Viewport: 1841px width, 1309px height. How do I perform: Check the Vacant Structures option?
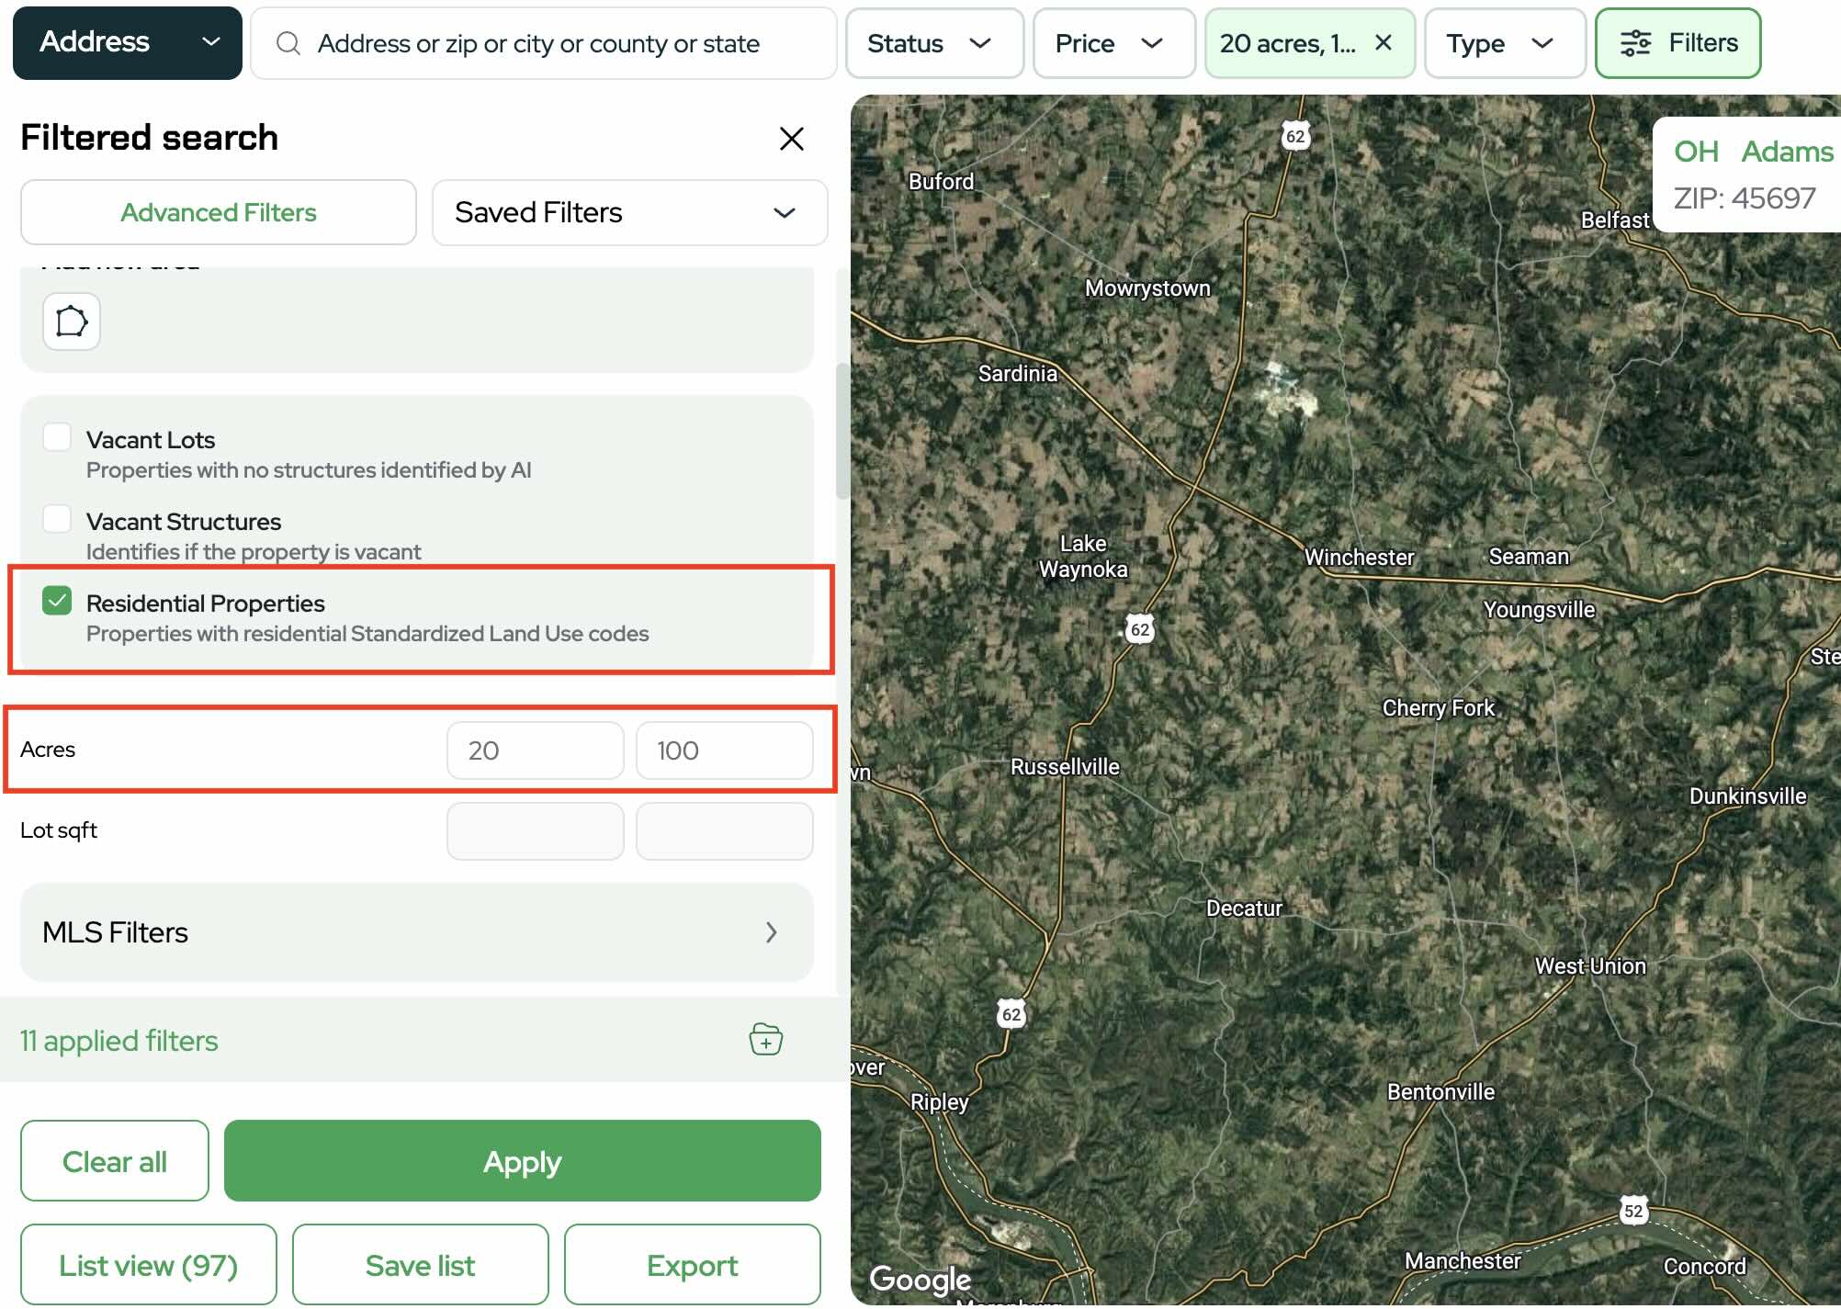click(57, 519)
